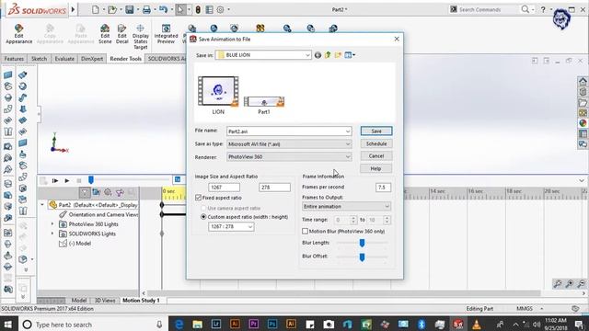The height and width of the screenshot is (331, 589).
Task: Open VLC media player from taskbar
Action: (x=477, y=325)
